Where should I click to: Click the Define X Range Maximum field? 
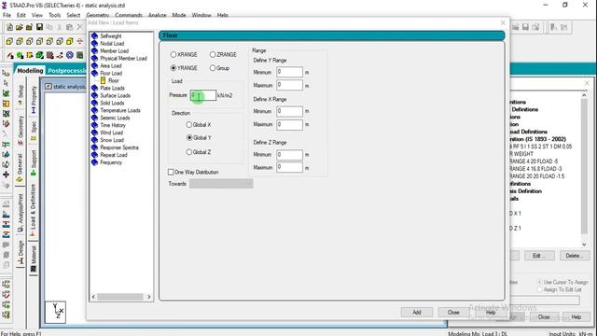point(290,124)
